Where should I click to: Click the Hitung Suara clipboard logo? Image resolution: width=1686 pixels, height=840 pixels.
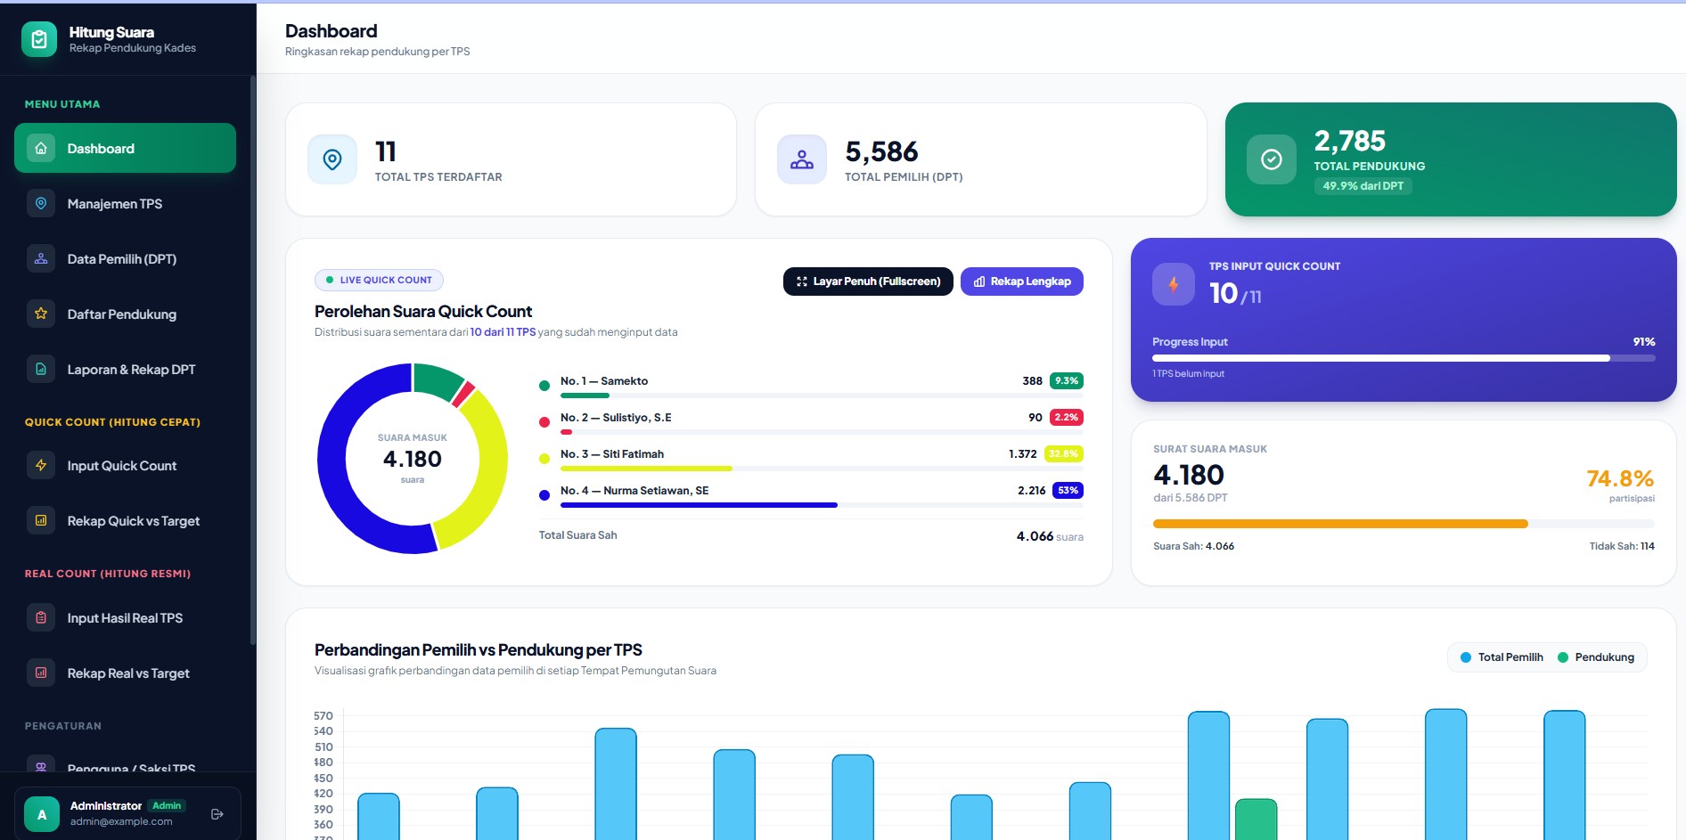39,39
